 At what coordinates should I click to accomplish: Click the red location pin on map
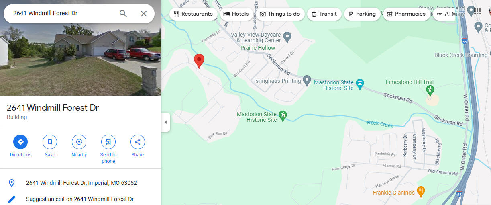click(199, 61)
